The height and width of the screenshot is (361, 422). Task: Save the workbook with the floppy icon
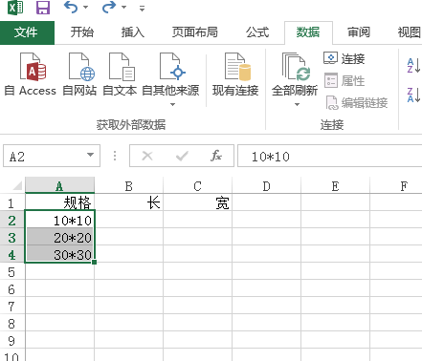pyautogui.click(x=43, y=8)
